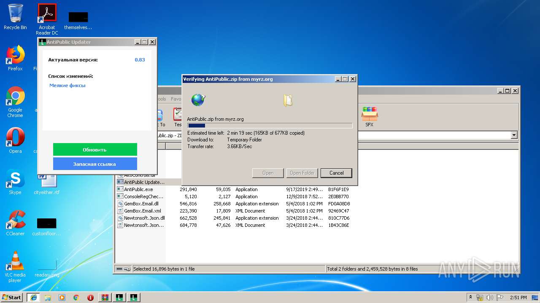Select the 'themselves...' desktop file

coord(78,20)
